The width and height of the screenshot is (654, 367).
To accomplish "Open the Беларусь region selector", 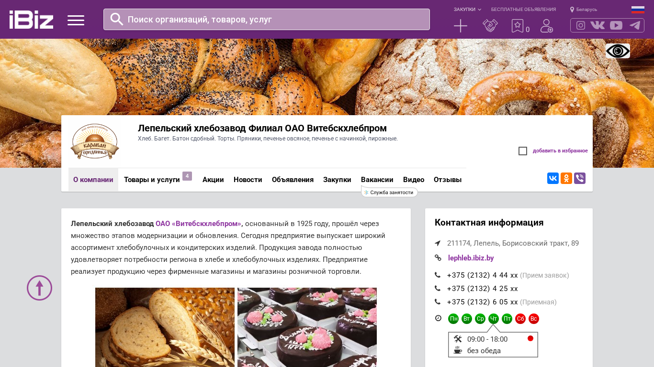I will point(584,10).
